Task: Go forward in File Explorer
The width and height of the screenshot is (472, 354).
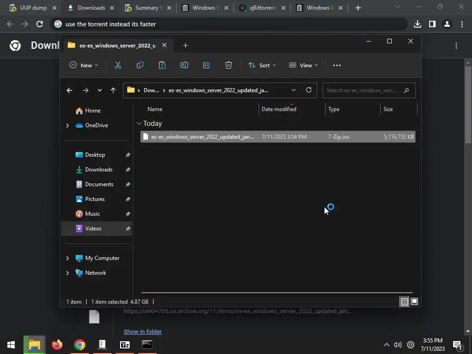Action: tap(85, 90)
